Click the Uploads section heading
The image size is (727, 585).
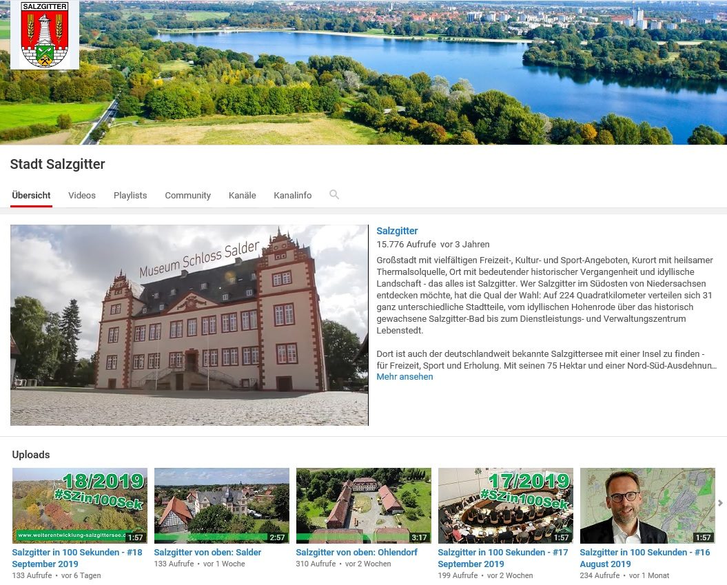30,454
